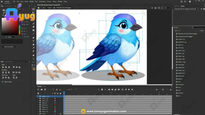This screenshot has height=115, width=205.
Task: Click the layer parenting view icon
Action: click(x=57, y=90)
